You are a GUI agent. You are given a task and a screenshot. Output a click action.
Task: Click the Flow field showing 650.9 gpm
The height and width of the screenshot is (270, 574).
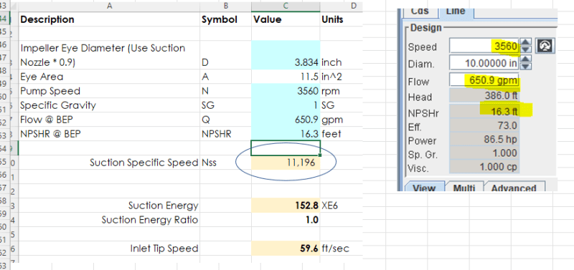click(x=484, y=80)
